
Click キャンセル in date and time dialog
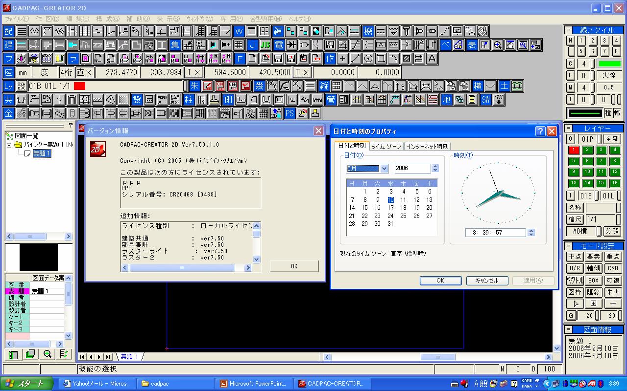pyautogui.click(x=487, y=281)
